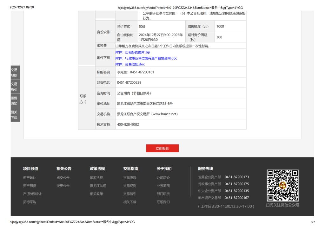
Task: Open 公司简介 under 关于我们
Action: pyautogui.click(x=163, y=178)
